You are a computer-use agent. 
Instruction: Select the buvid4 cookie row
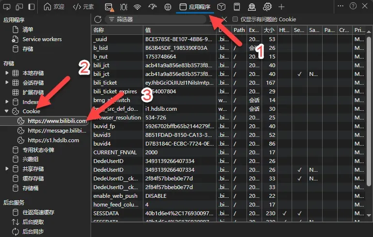click(x=228, y=144)
